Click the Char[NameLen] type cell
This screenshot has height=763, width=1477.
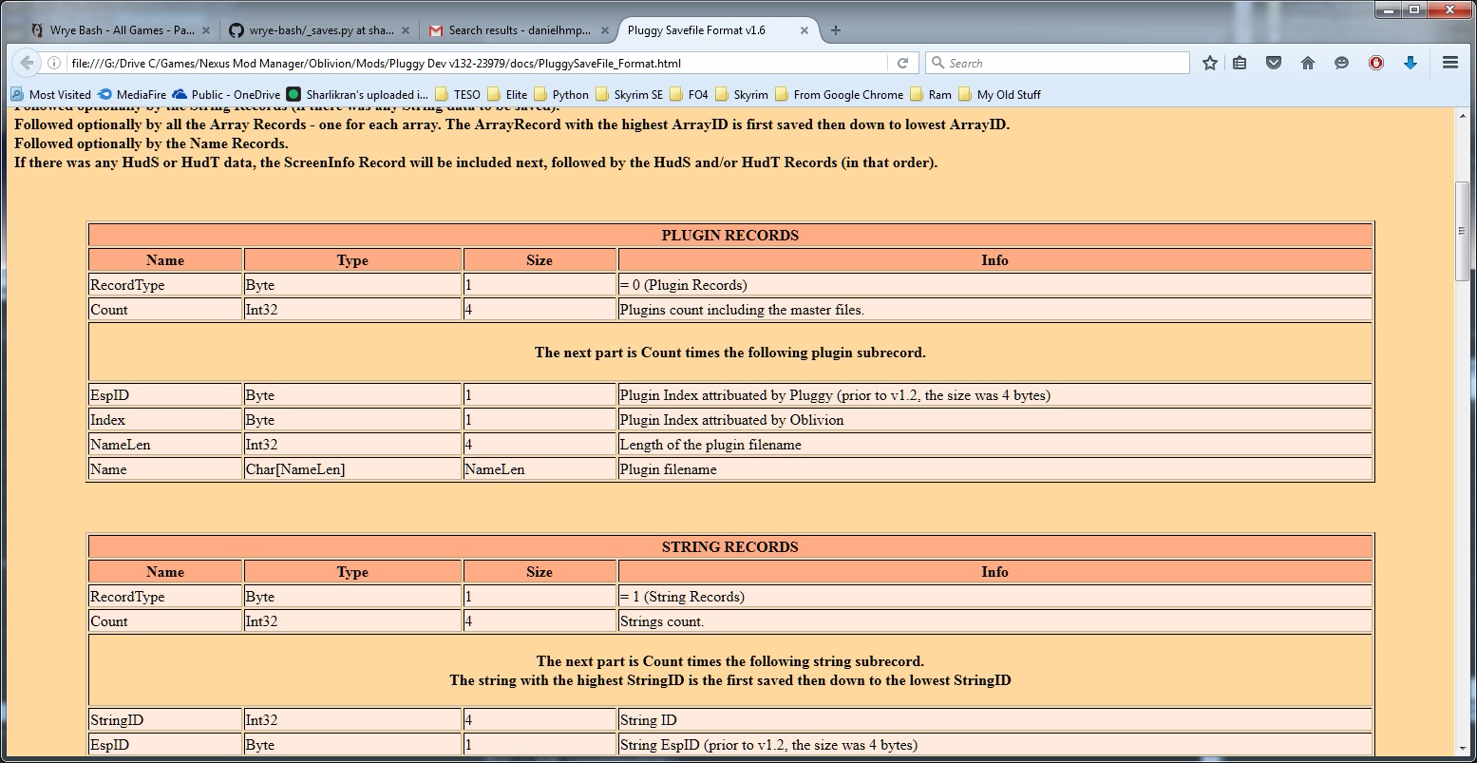[x=352, y=469]
